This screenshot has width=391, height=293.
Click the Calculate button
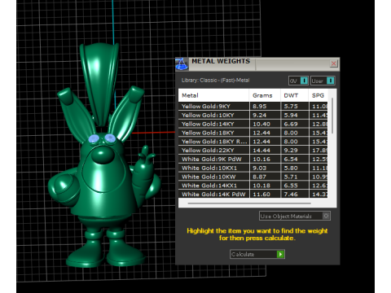(x=257, y=254)
